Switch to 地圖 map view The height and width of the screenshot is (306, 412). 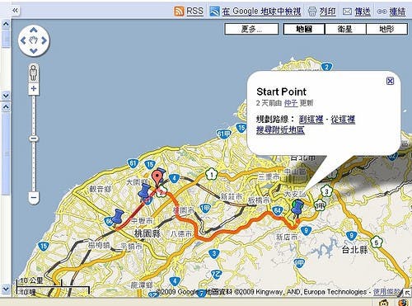click(x=304, y=29)
